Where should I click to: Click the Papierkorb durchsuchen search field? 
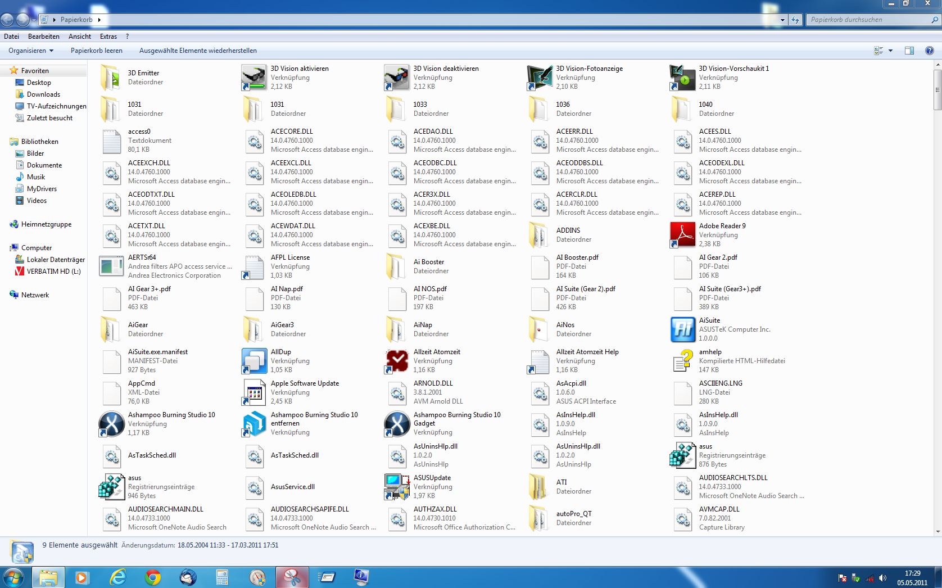point(868,20)
